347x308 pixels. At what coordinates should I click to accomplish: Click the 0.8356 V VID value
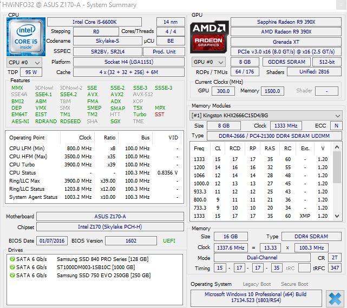(167, 173)
